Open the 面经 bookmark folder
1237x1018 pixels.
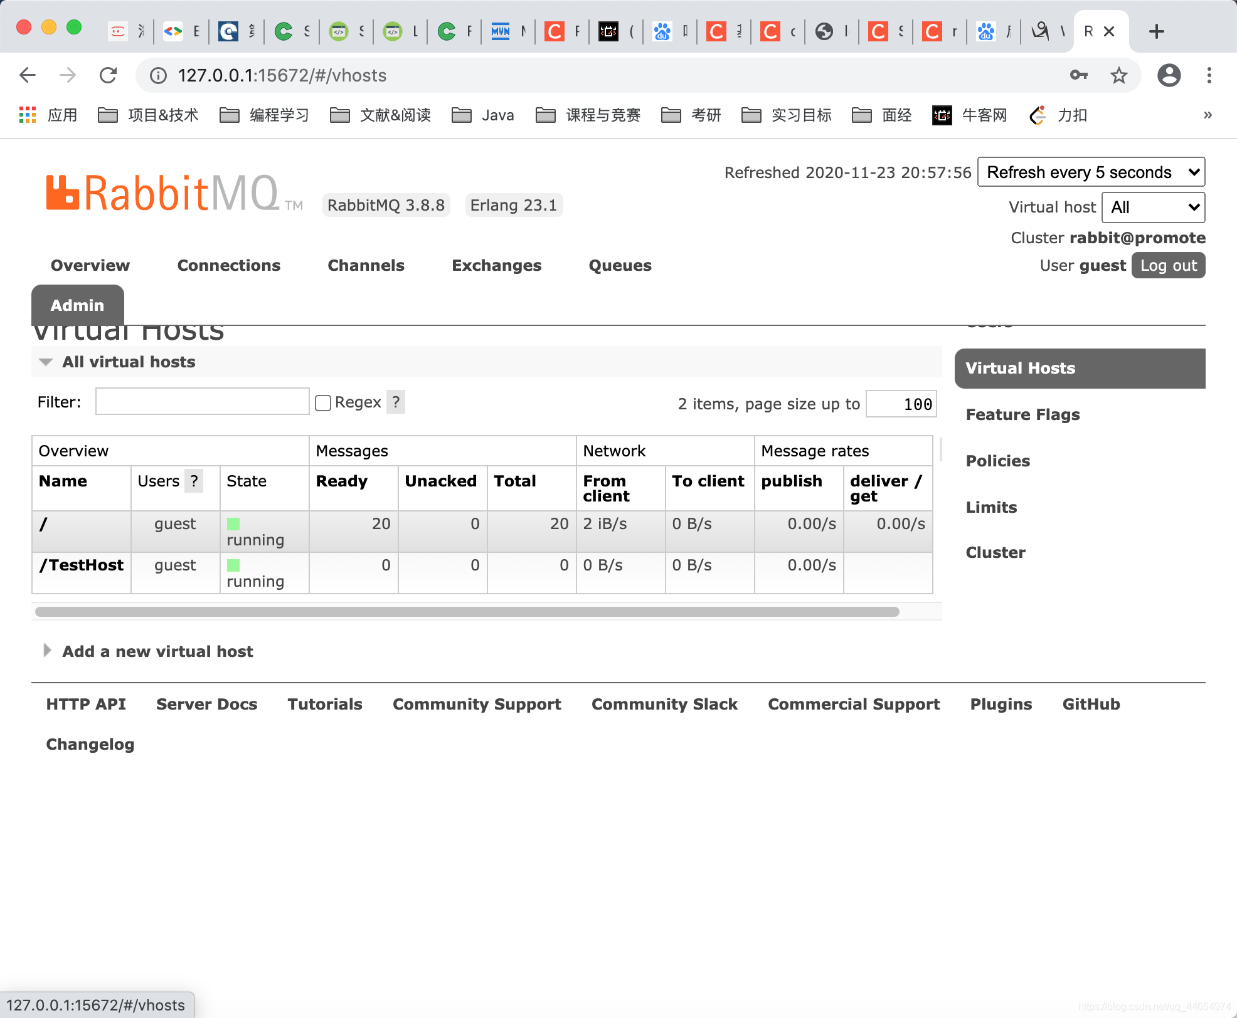(882, 115)
